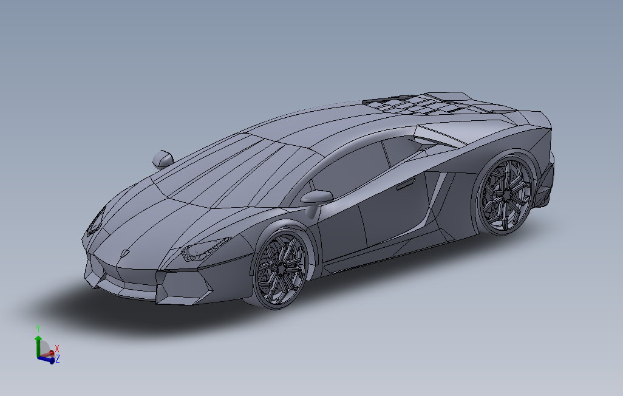The height and width of the screenshot is (396, 623).
Task: Select the rear wheel rim of the car
Action: (x=506, y=195)
